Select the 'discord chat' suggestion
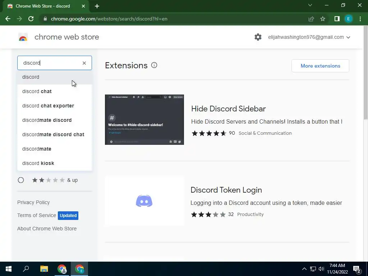 click(55, 91)
